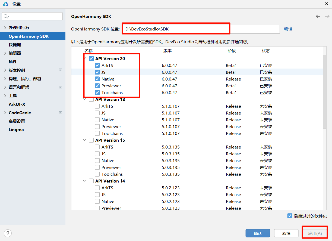The height and width of the screenshot is (241, 332).
Task: Click the magnifier in the settings search box
Action: pyautogui.click(x=6, y=16)
